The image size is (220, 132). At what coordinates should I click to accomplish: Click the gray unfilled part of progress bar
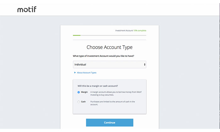pyautogui.click(x=113, y=35)
